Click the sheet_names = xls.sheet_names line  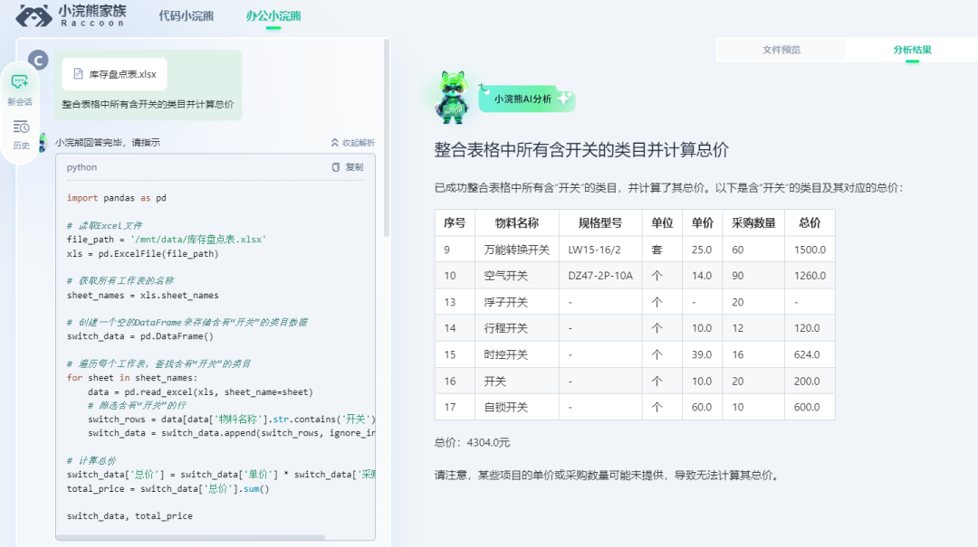point(143,296)
